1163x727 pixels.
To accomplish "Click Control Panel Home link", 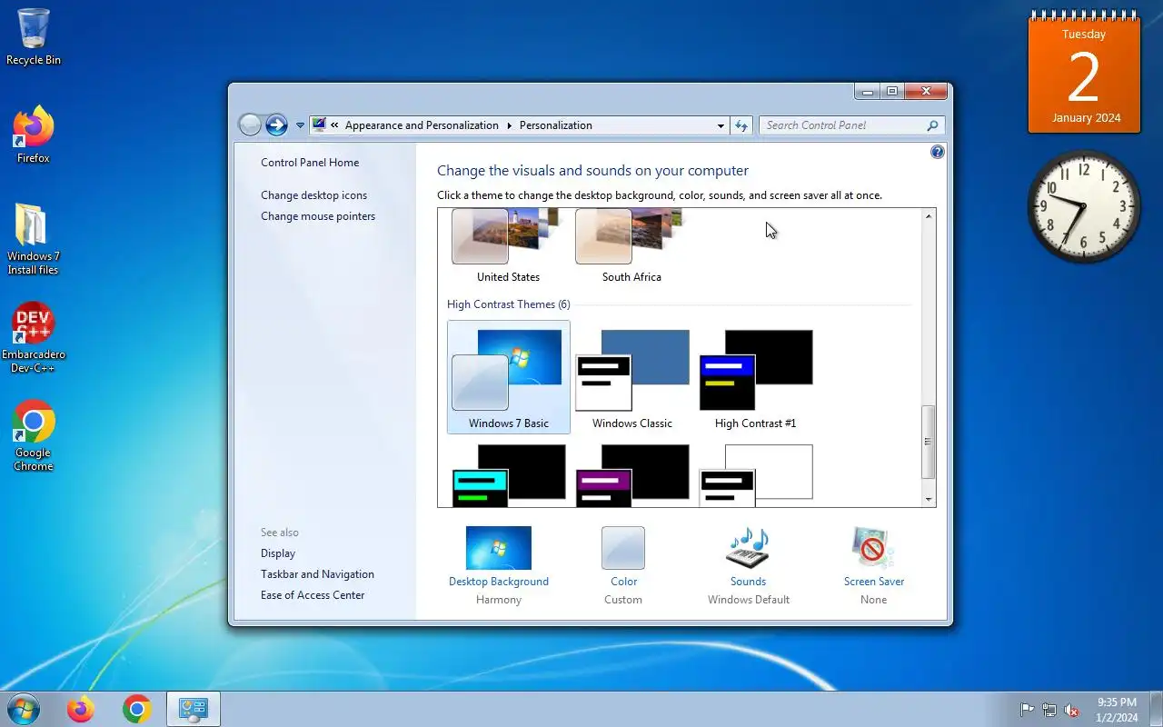I will pyautogui.click(x=310, y=163).
